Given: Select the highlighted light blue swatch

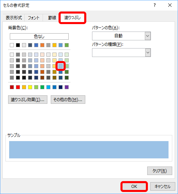Looking at the screenshot, I should (x=61, y=66).
